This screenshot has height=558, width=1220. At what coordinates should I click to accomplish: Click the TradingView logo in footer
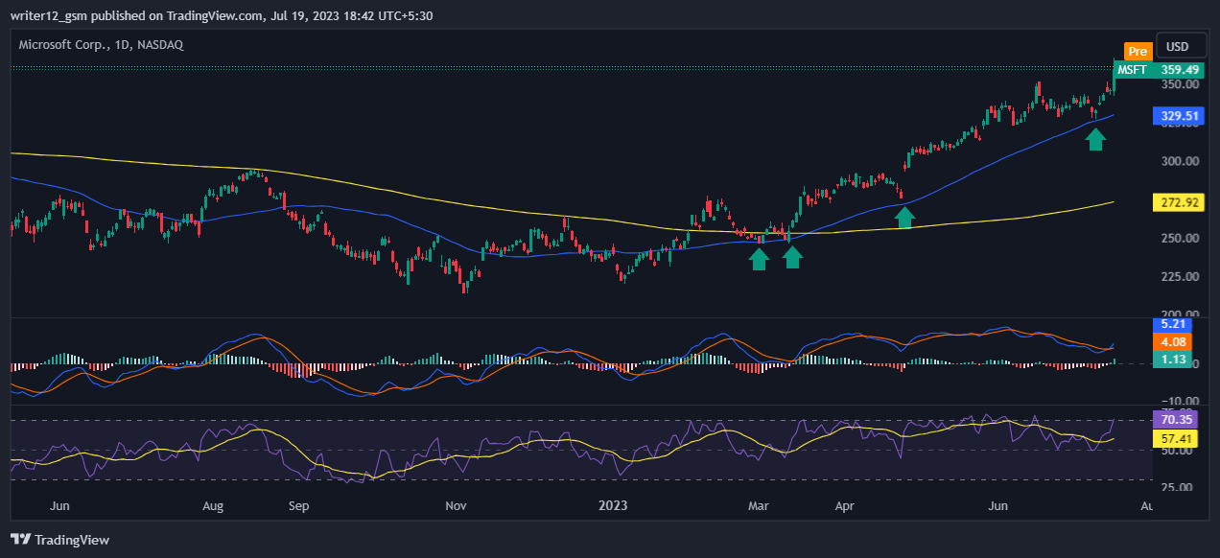tap(59, 540)
